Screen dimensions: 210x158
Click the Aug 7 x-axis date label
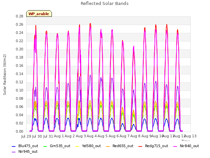(x=124, y=136)
